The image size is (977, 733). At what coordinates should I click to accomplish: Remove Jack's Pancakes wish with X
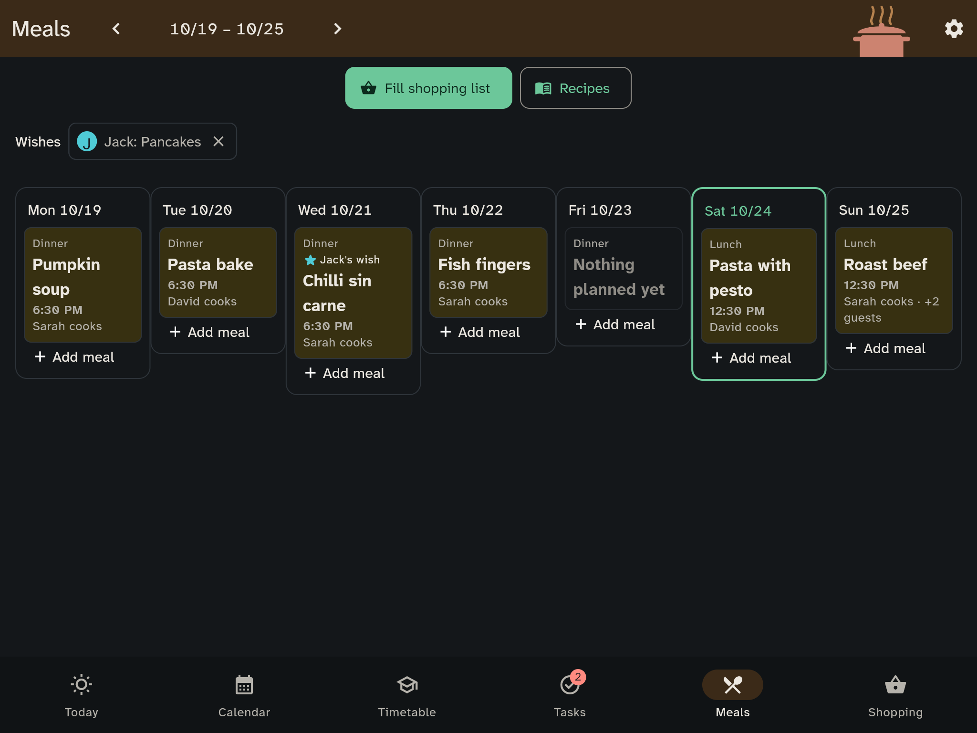[218, 141]
